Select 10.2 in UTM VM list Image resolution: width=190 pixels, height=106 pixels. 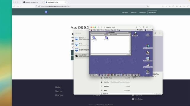(x=82, y=44)
